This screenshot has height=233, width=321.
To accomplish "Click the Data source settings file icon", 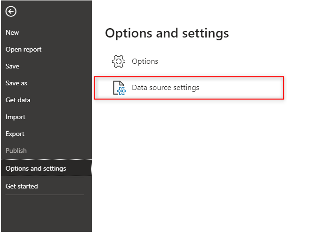I will coord(120,88).
